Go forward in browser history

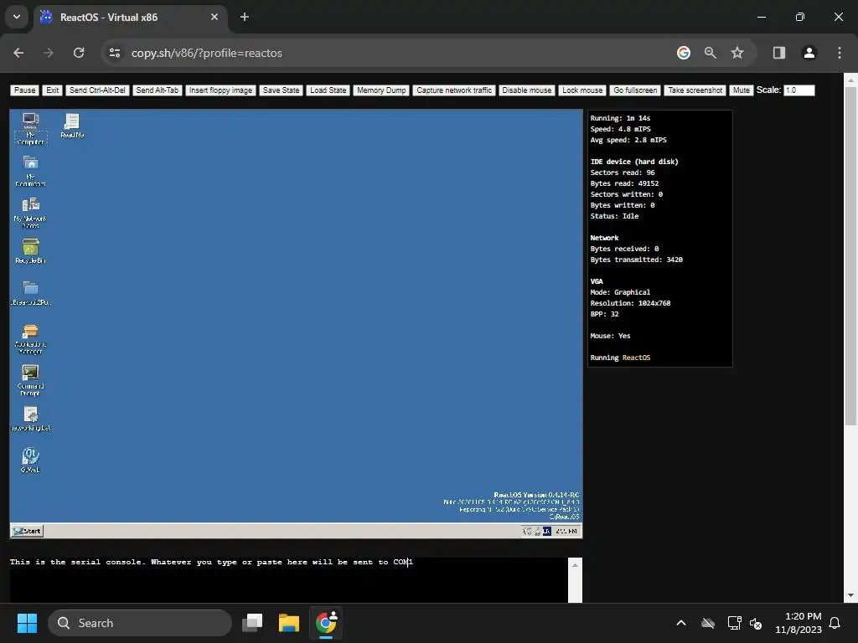coord(49,53)
